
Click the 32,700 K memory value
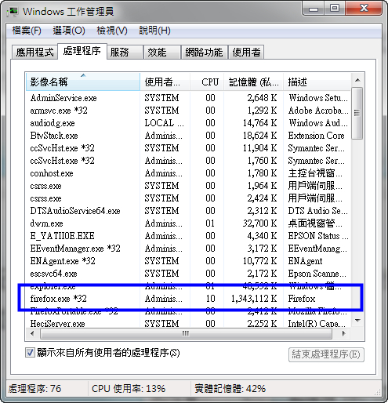(x=259, y=223)
